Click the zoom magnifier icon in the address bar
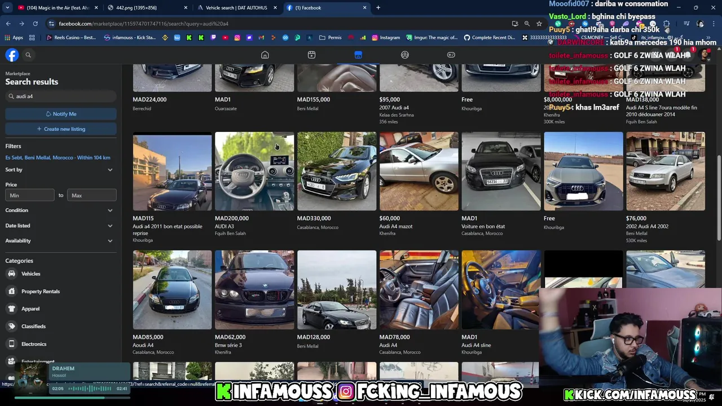The width and height of the screenshot is (722, 406). [x=527, y=24]
